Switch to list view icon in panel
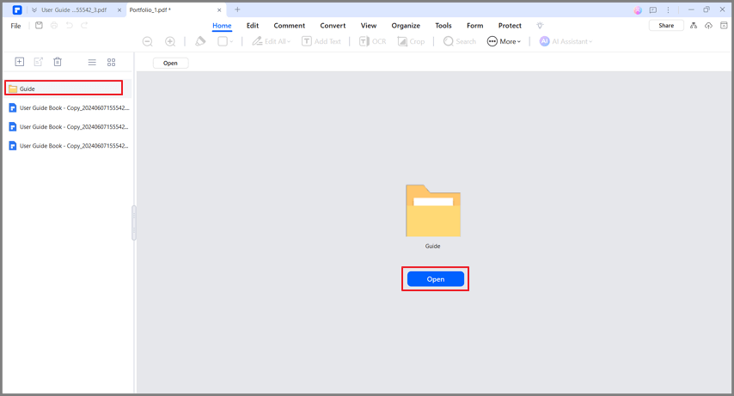 [x=92, y=62]
